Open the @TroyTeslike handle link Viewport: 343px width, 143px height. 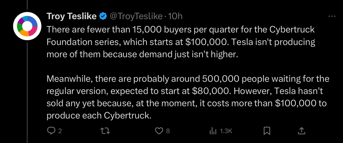(136, 17)
